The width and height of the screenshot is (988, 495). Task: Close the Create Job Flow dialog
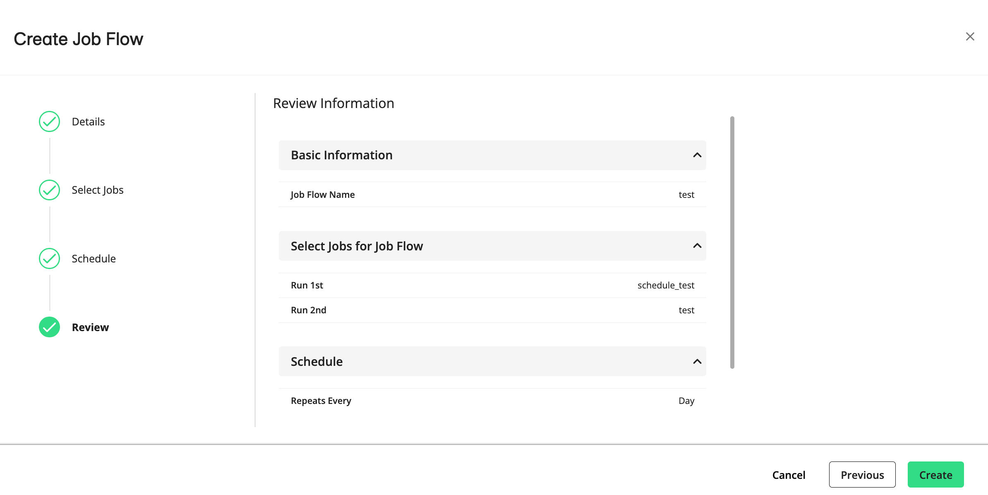click(x=970, y=36)
